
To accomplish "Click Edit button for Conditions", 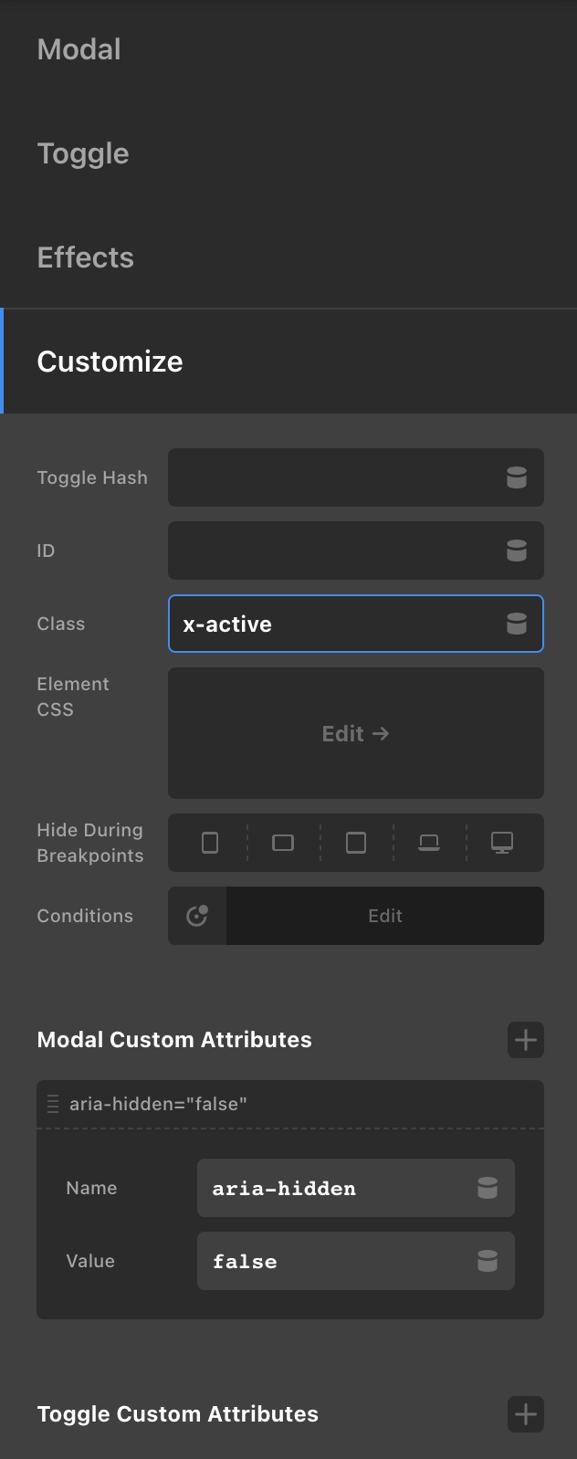I will click(385, 916).
